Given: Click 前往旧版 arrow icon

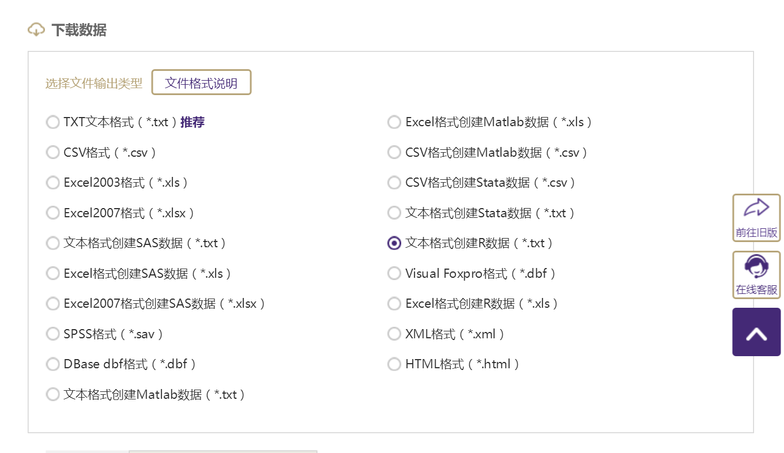Looking at the screenshot, I should [756, 209].
